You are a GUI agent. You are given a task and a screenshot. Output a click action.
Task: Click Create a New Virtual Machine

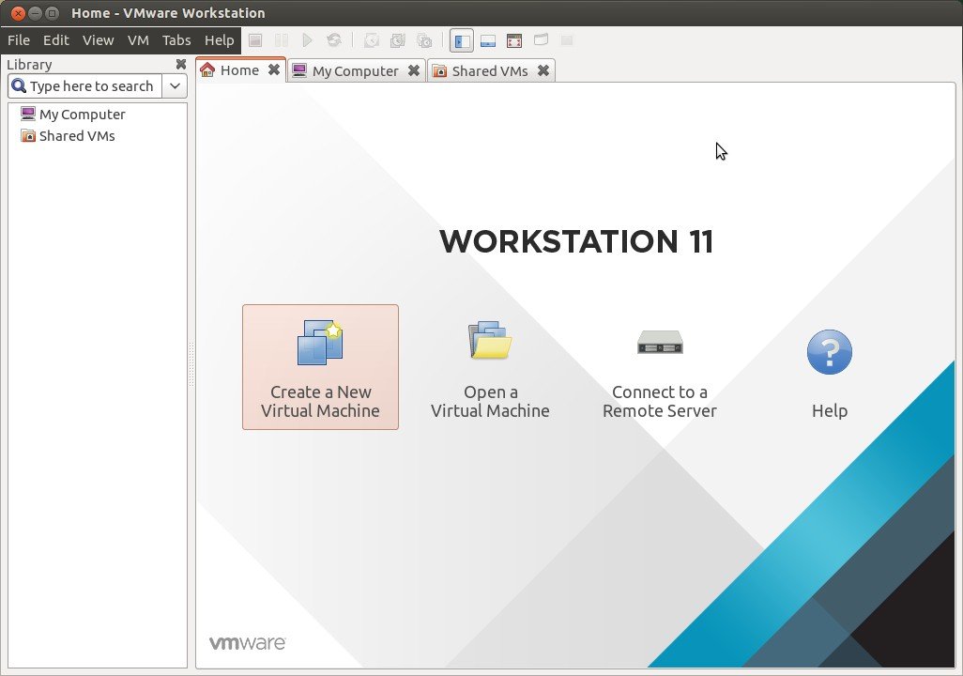click(321, 367)
